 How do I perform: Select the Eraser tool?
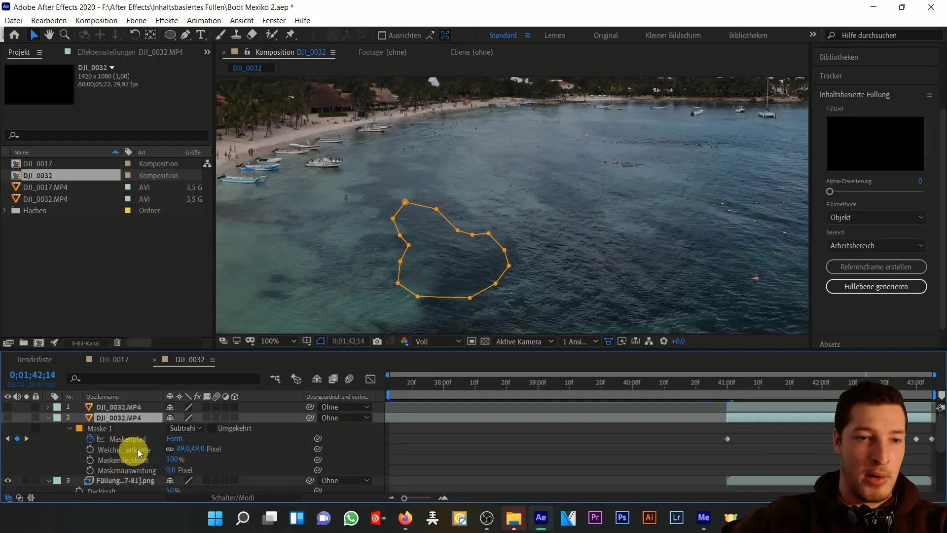click(252, 35)
